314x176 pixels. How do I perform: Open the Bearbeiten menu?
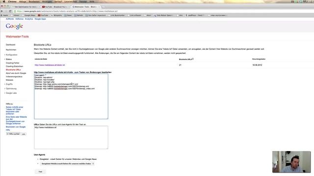[x=34, y=1]
